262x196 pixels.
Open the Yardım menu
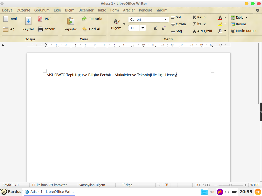click(162, 10)
